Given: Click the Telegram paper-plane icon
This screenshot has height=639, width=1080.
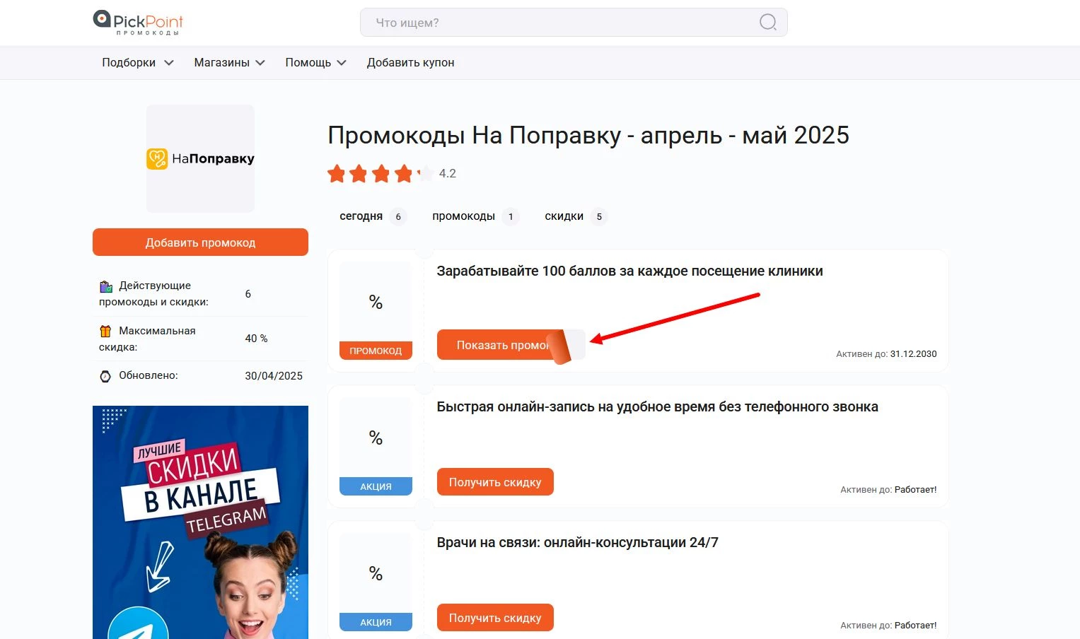Looking at the screenshot, I should (x=138, y=623).
